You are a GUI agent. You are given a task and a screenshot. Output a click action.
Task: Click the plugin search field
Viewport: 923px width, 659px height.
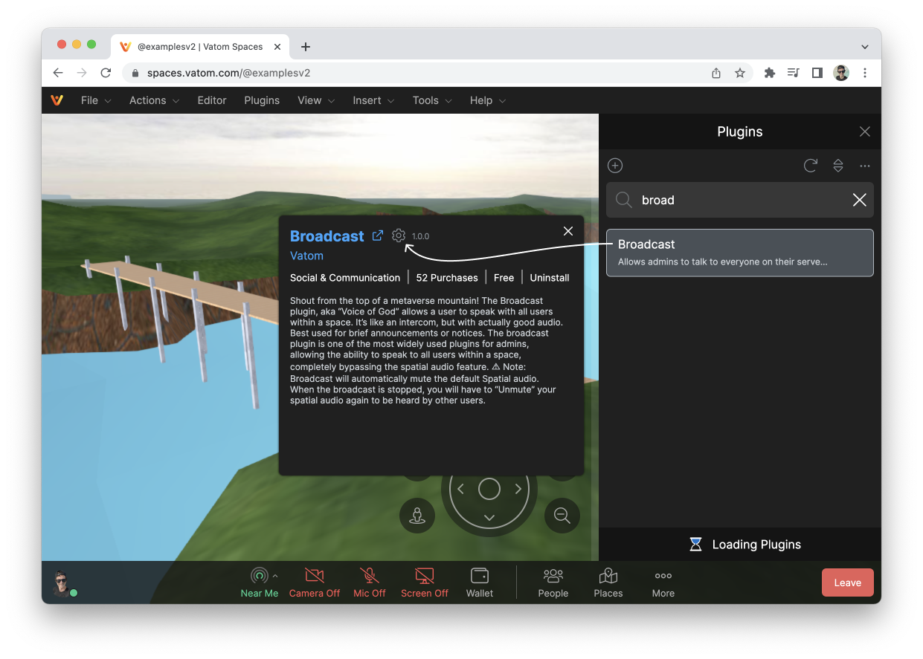740,200
